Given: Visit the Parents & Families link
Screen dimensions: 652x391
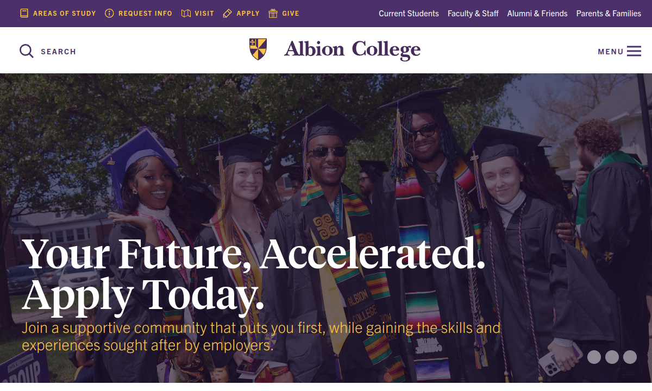Looking at the screenshot, I should (609, 14).
